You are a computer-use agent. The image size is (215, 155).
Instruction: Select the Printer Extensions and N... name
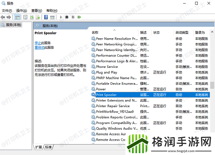pyautogui.click(x=116, y=100)
